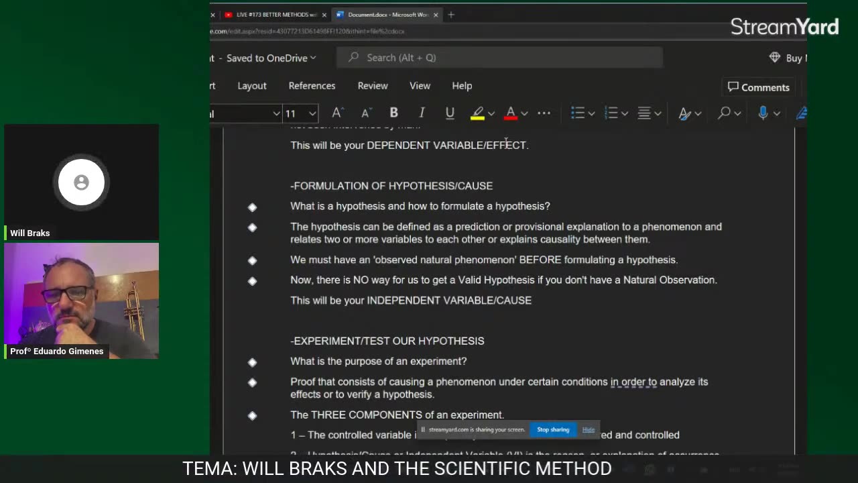Click 'FORMULATION OF HYPOTHESIS/CAUSE' heading
858x483 pixels.
391,186
